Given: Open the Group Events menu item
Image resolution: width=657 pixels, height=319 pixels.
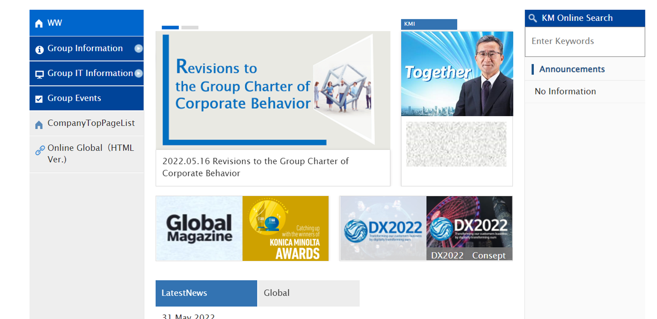Looking at the screenshot, I should pos(74,98).
